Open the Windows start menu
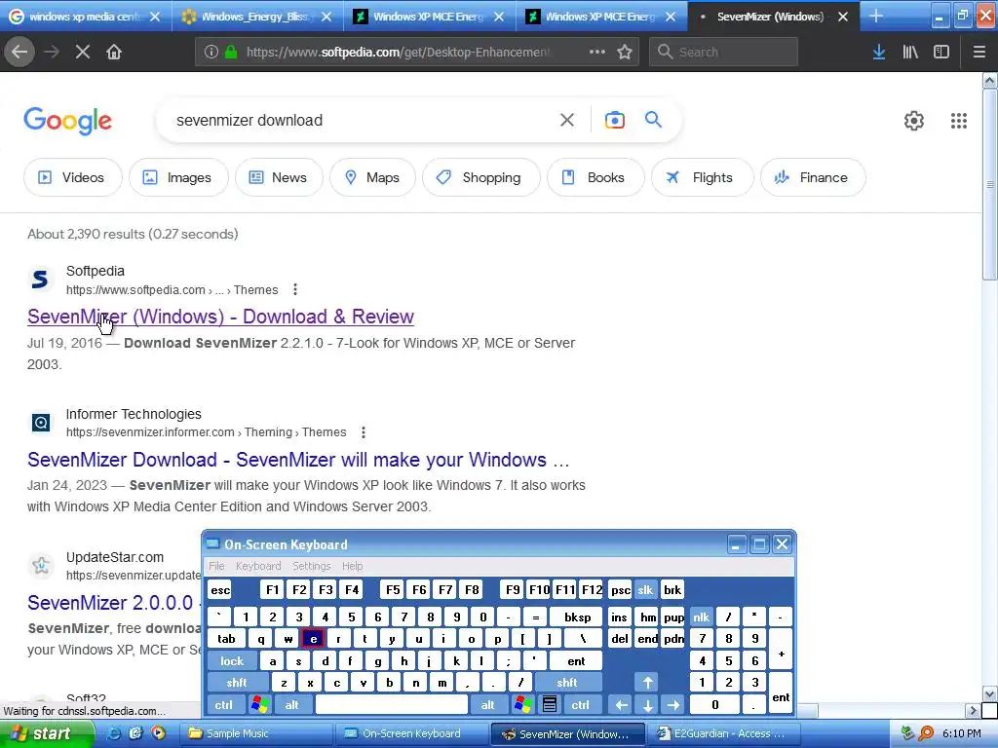Image resolution: width=998 pixels, height=748 pixels. click(x=45, y=733)
